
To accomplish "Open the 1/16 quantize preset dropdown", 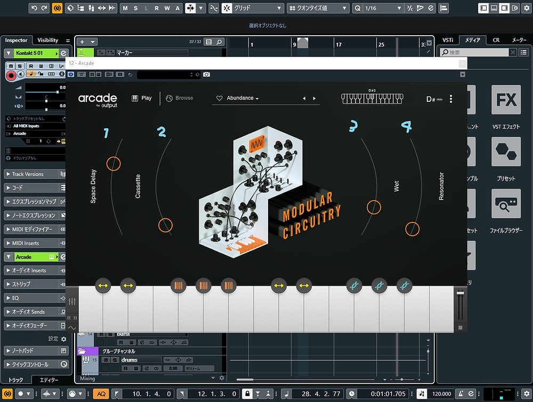I will [382, 8].
